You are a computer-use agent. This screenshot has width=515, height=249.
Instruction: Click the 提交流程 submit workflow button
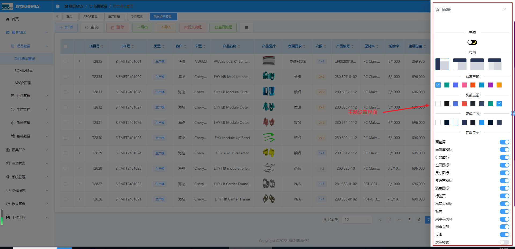pyautogui.click(x=193, y=27)
